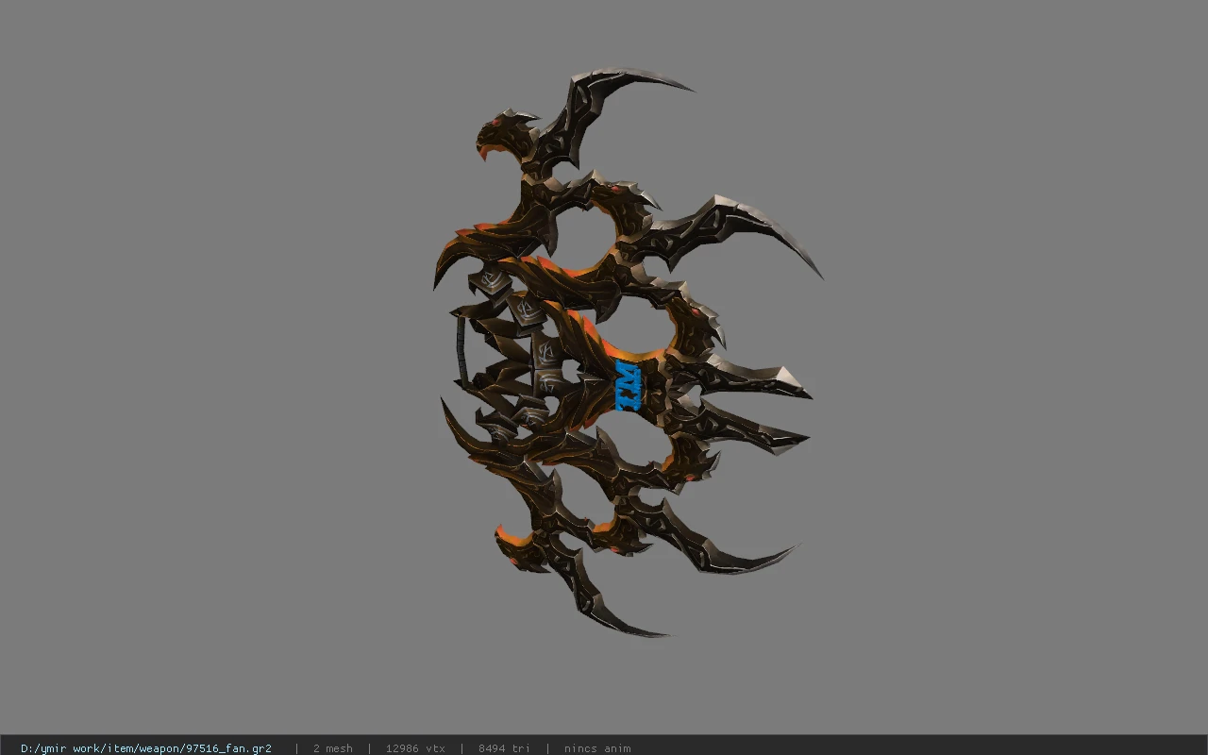Click the '2 mesh' status entry

(332, 747)
